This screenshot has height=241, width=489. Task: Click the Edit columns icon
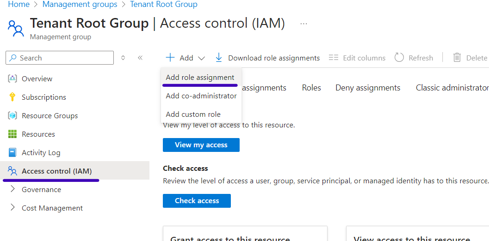(x=333, y=58)
